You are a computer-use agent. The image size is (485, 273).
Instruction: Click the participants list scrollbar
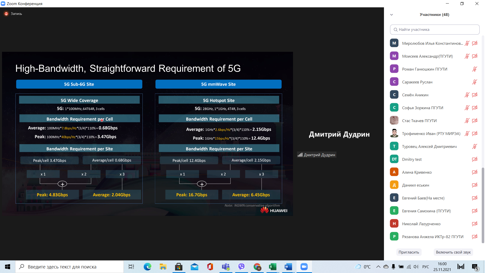(x=483, y=205)
